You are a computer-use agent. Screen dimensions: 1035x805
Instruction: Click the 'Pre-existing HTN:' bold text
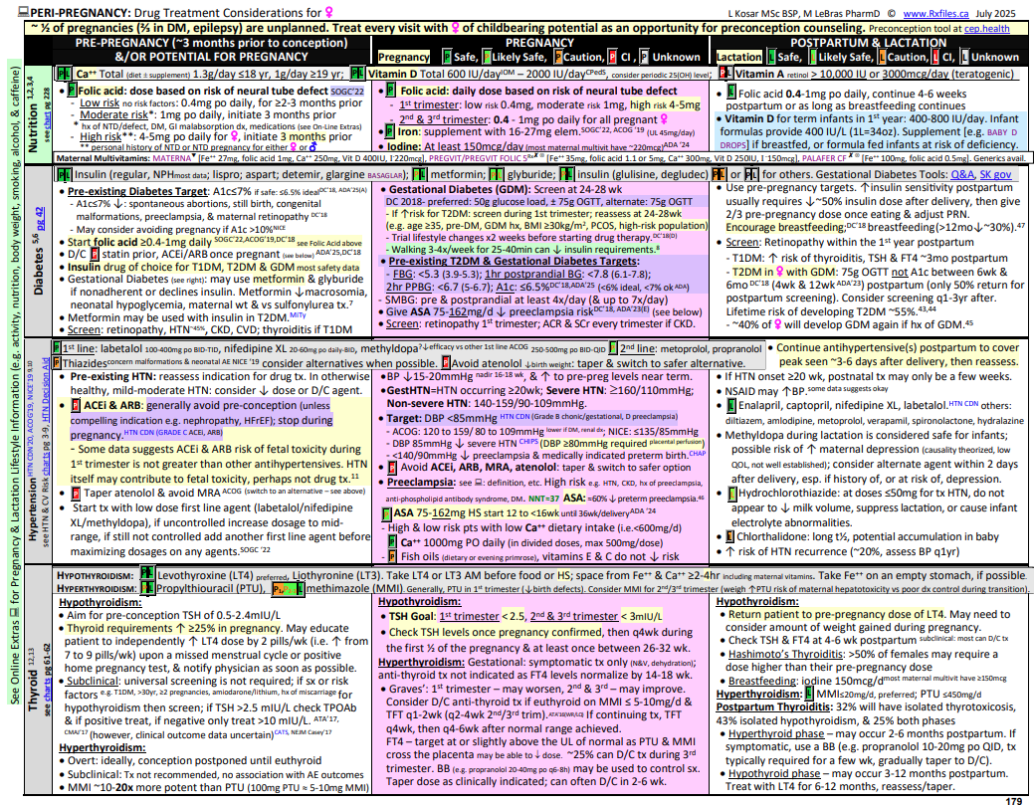pyautogui.click(x=112, y=376)
